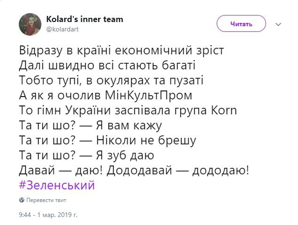Click the line starting with То гімн України
The width and height of the screenshot is (298, 225).
point(128,110)
